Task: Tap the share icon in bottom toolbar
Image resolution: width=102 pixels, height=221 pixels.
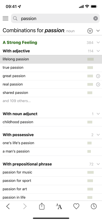Action: click(x=42, y=207)
